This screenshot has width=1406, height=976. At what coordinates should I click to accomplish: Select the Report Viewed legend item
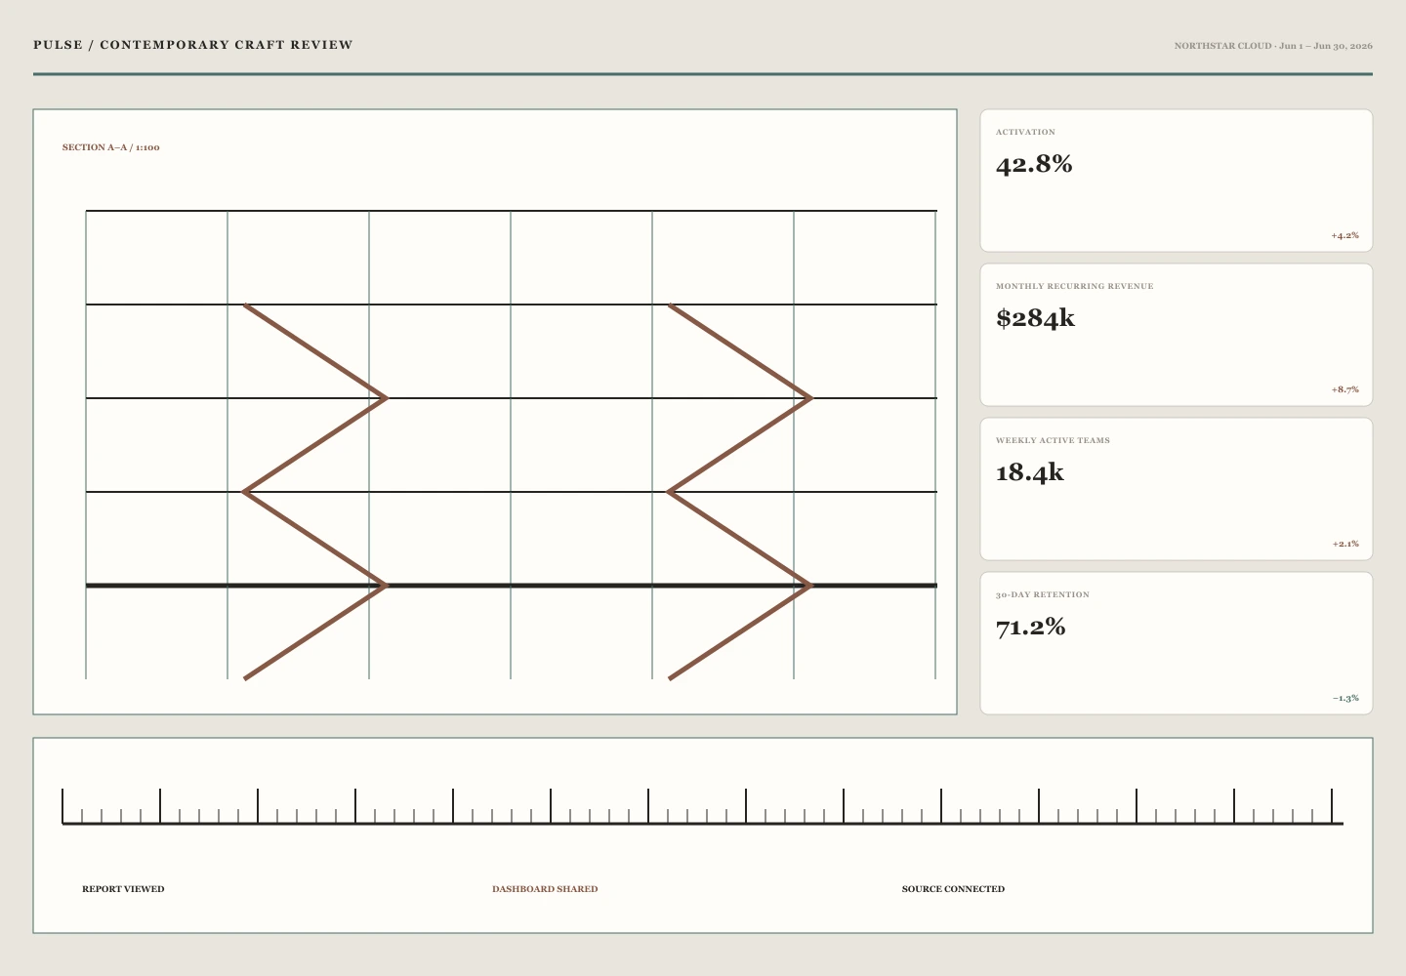123,889
